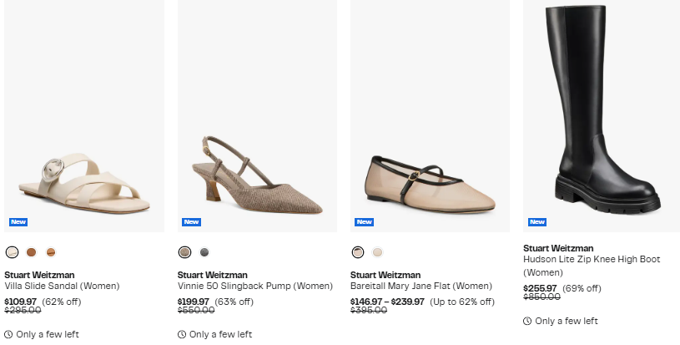Click the New badge on the slingback pump image
This screenshot has height=345, width=680.
click(x=191, y=221)
